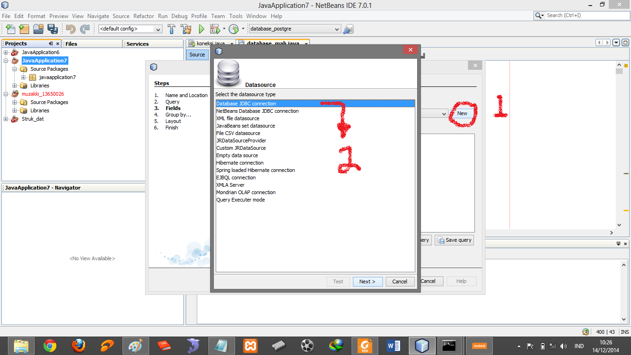631x355 pixels.
Task: Expand the Struk_dat project node
Action: pyautogui.click(x=6, y=119)
